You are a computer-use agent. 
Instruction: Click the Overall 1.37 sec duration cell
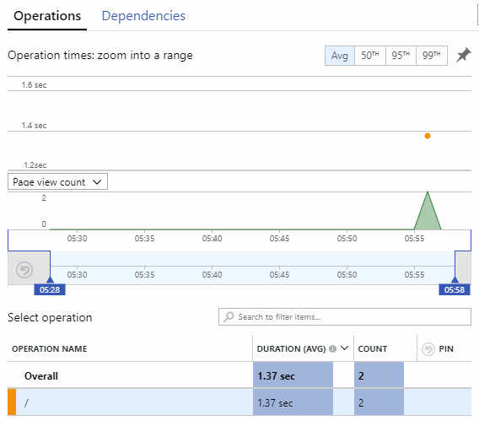(x=293, y=375)
